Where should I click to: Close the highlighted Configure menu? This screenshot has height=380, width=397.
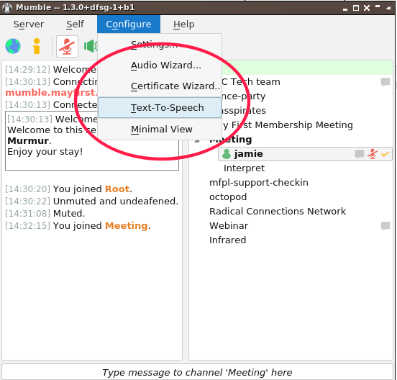tap(129, 24)
